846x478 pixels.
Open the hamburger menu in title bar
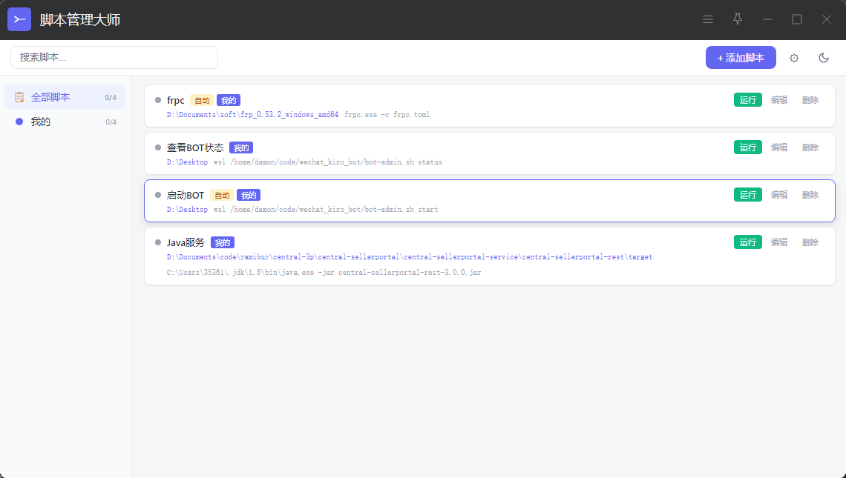708,19
